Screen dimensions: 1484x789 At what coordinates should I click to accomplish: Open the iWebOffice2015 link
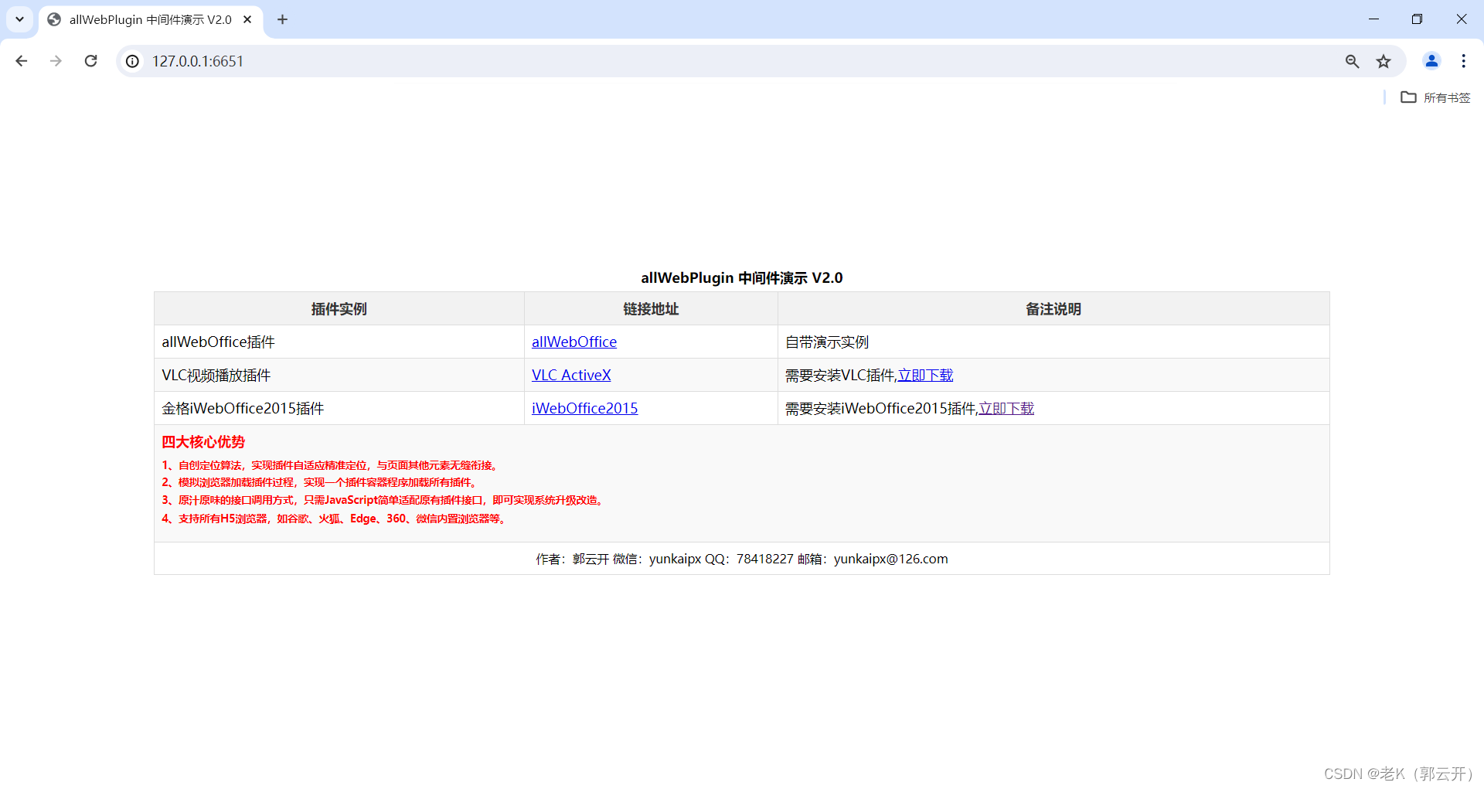click(584, 408)
